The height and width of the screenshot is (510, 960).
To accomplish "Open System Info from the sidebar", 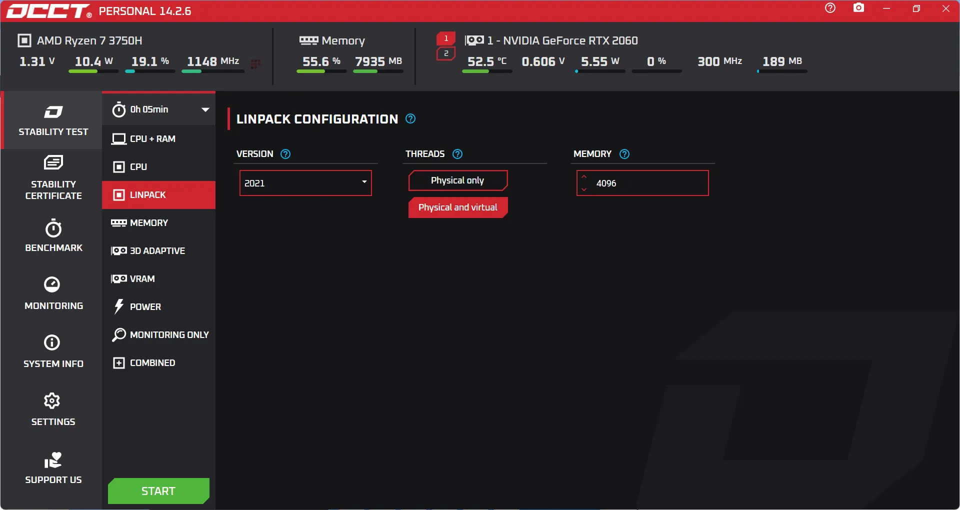I will tap(53, 350).
